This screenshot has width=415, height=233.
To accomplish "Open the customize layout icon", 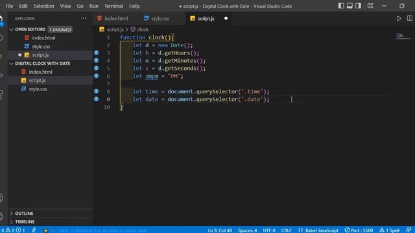I will click(370, 6).
